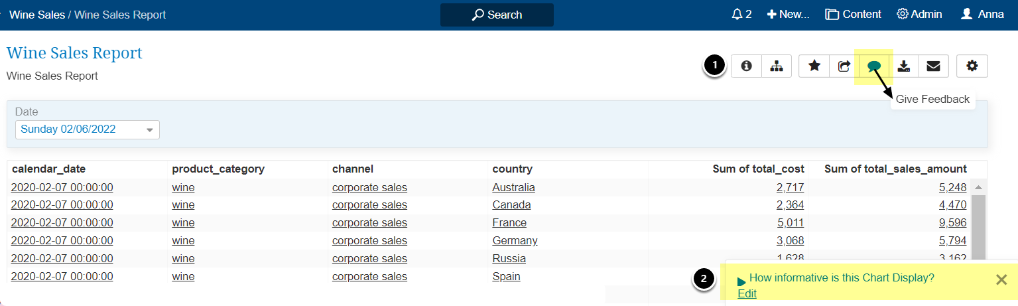Click date 2020-02-07 in France row

[x=62, y=222]
